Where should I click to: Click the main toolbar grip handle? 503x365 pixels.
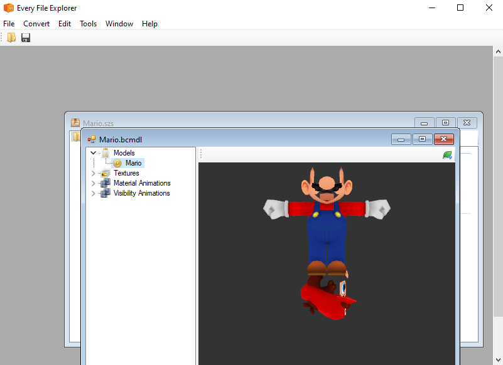pyautogui.click(x=2, y=38)
